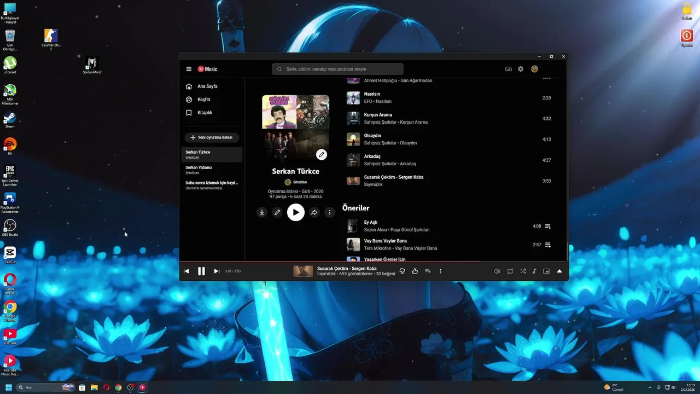Play the Serkan Türkce playlist
Viewport: 700px width, 394px height.
pyautogui.click(x=296, y=212)
